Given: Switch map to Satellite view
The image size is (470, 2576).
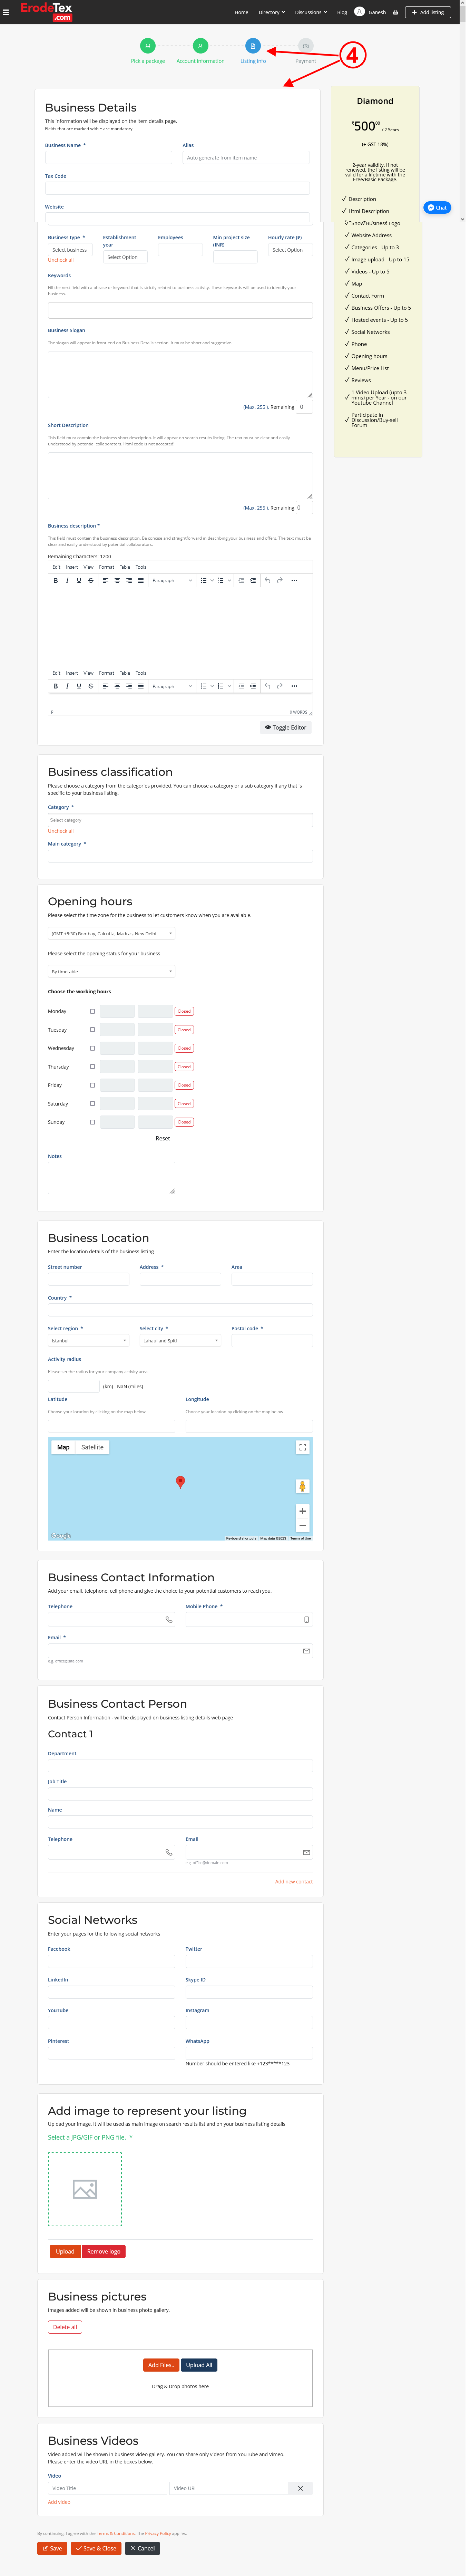Looking at the screenshot, I should pos(92,1447).
